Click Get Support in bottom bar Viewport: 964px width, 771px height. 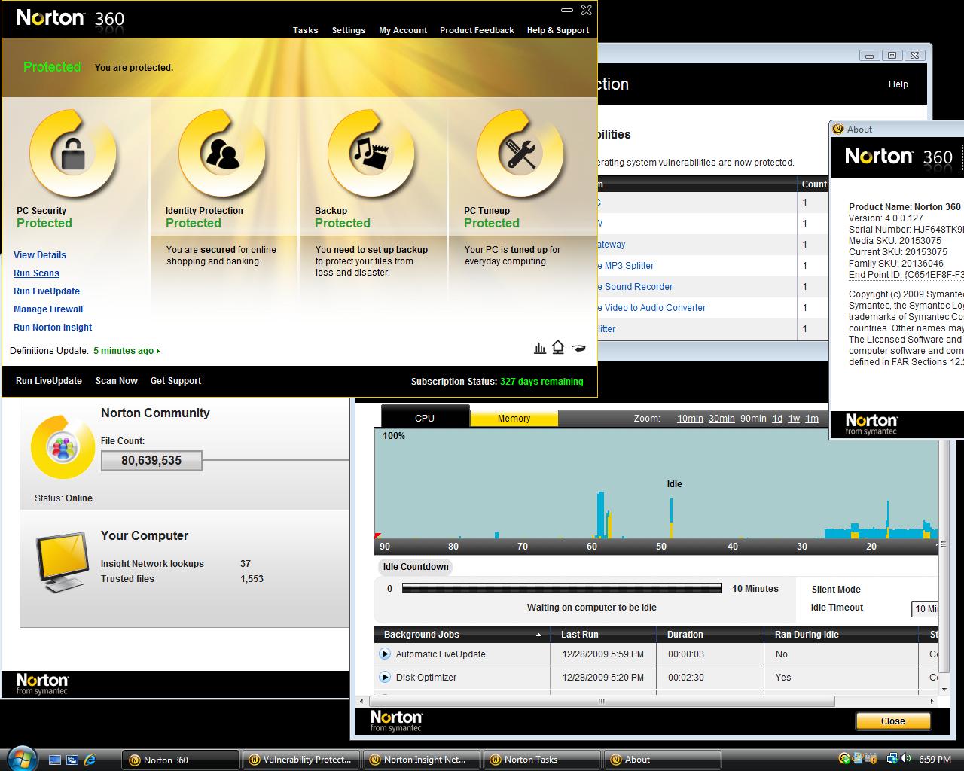click(175, 381)
